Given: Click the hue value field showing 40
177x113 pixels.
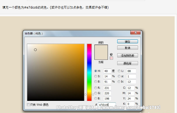Looking at the screenshot, I should 107,71.
